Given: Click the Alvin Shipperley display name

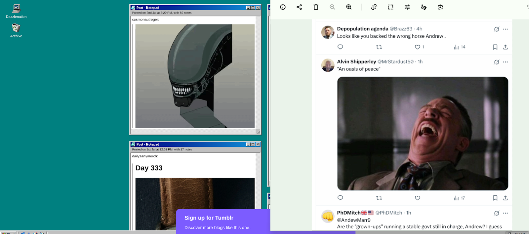Looking at the screenshot, I should coord(356,61).
